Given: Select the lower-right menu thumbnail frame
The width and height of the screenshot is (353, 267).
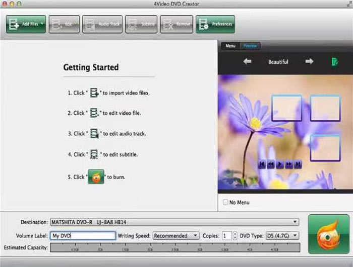Looking at the screenshot, I should pos(325,148).
